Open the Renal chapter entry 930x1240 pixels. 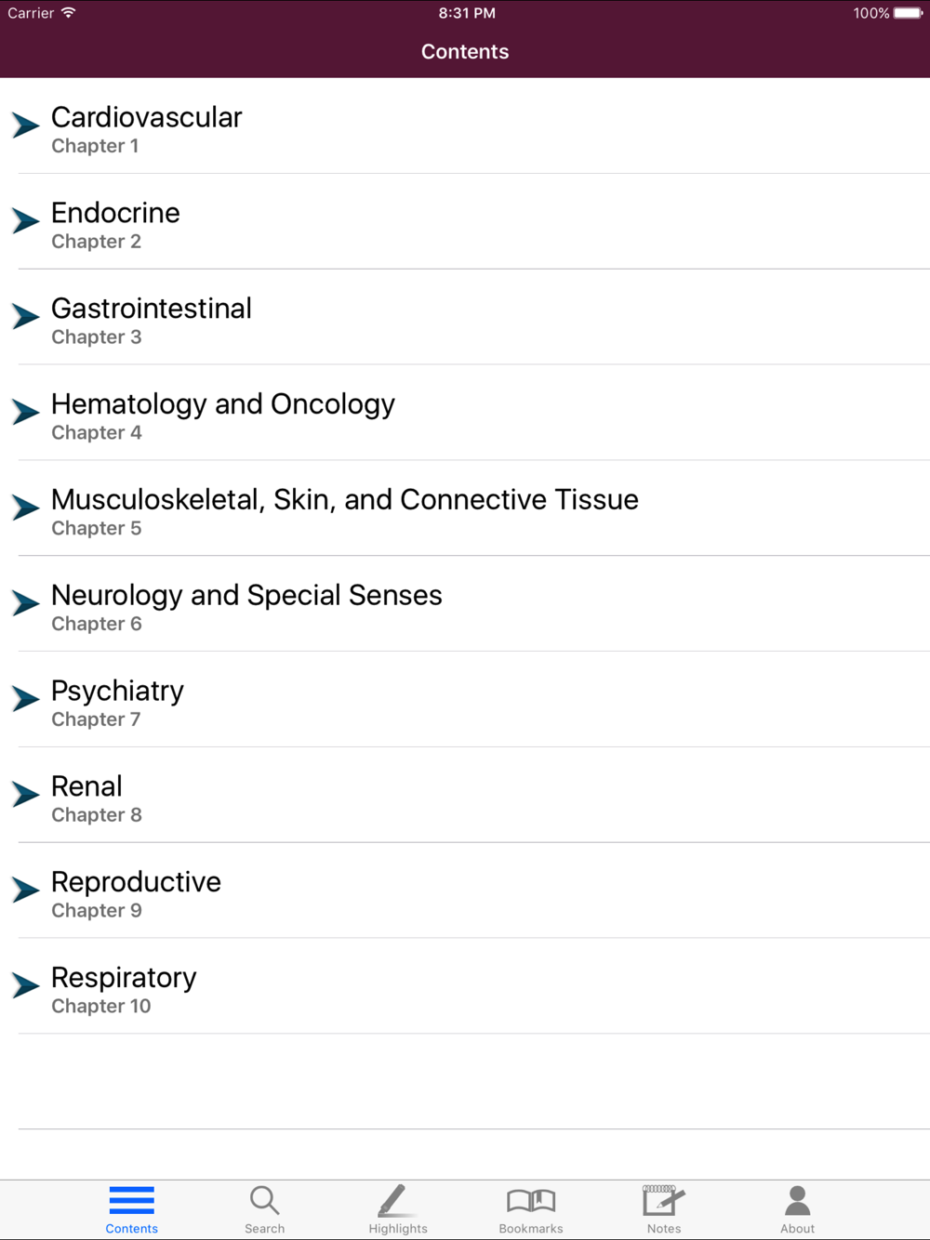click(x=465, y=795)
